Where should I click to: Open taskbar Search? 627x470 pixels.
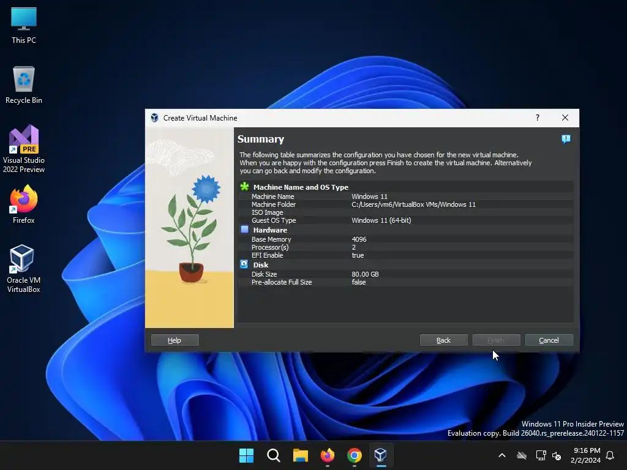(274, 455)
